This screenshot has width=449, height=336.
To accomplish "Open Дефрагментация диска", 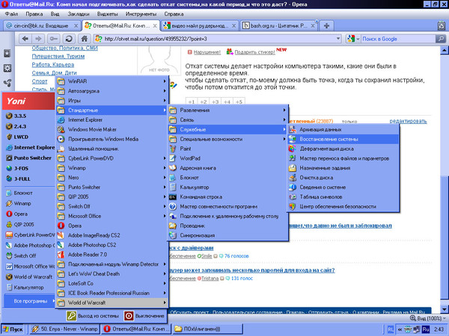I will pos(343,149).
